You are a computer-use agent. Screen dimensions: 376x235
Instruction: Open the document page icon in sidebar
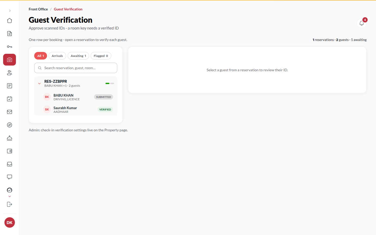click(10, 34)
